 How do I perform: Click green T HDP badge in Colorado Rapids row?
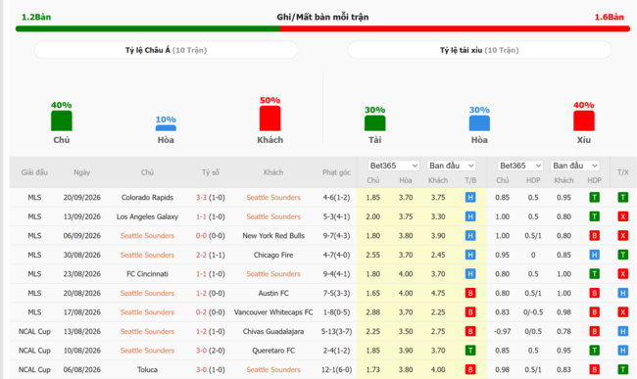594,198
